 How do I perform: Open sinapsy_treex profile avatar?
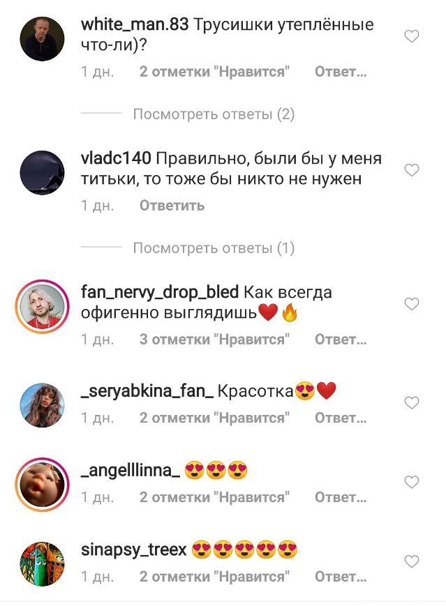click(x=42, y=564)
